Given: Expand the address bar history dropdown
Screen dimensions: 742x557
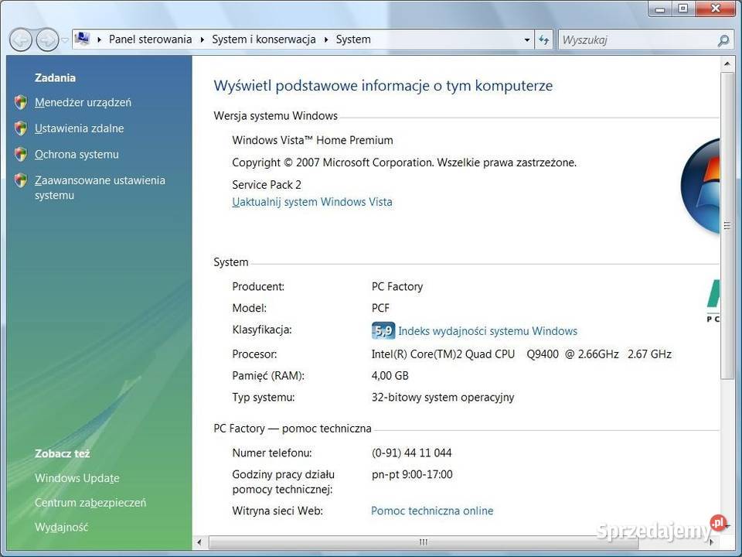Looking at the screenshot, I should (527, 40).
